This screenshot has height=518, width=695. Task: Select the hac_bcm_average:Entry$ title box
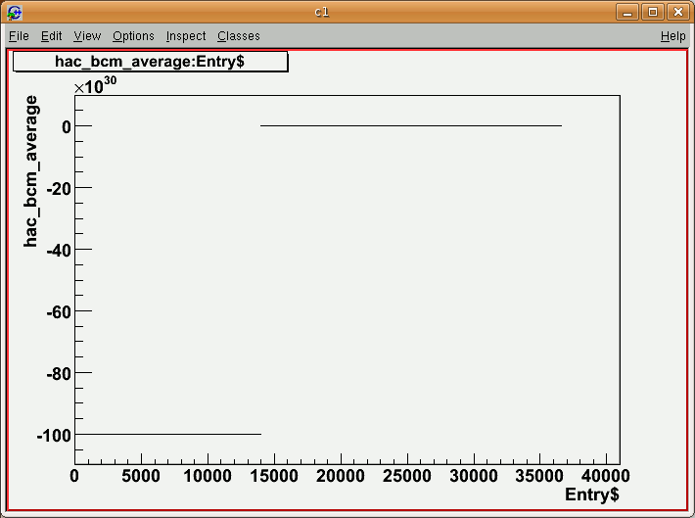151,62
